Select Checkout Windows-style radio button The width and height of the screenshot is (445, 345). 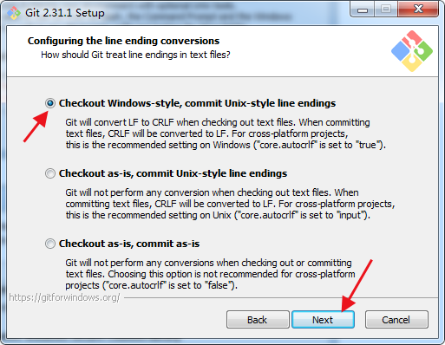[50, 103]
